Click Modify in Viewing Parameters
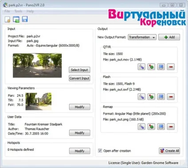 (80, 107)
